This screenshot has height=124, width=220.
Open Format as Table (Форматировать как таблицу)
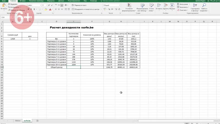(142, 7)
